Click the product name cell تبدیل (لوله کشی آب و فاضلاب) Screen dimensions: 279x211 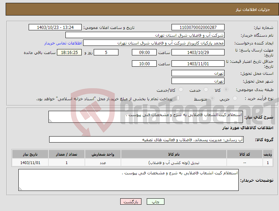coord(174,163)
